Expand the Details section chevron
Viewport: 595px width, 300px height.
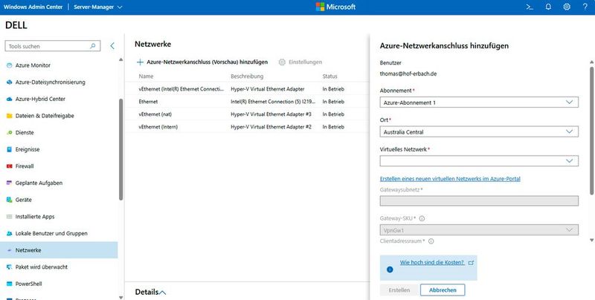click(163, 293)
